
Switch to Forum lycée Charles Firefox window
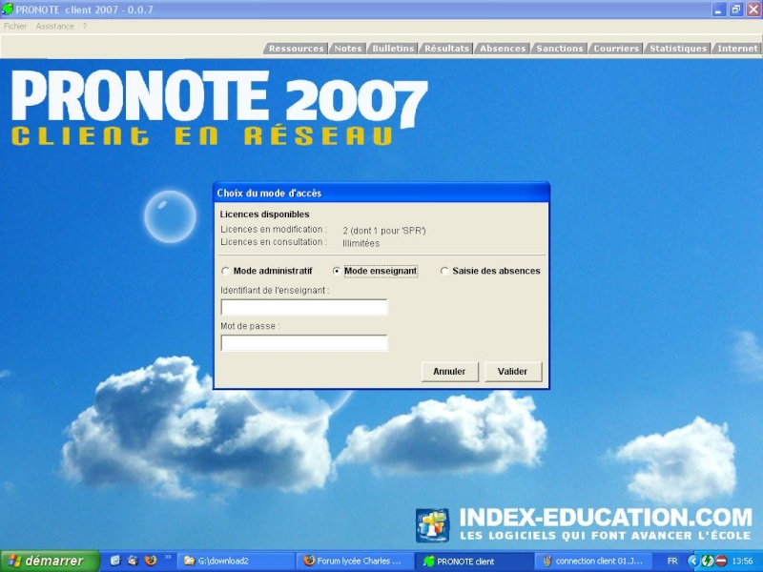[355, 561]
